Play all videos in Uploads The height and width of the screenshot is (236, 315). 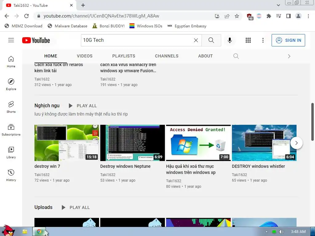coord(76,207)
